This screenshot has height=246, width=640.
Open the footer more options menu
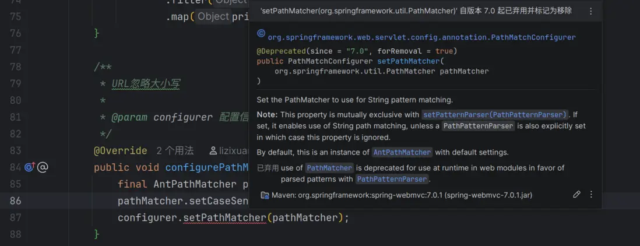point(591,195)
